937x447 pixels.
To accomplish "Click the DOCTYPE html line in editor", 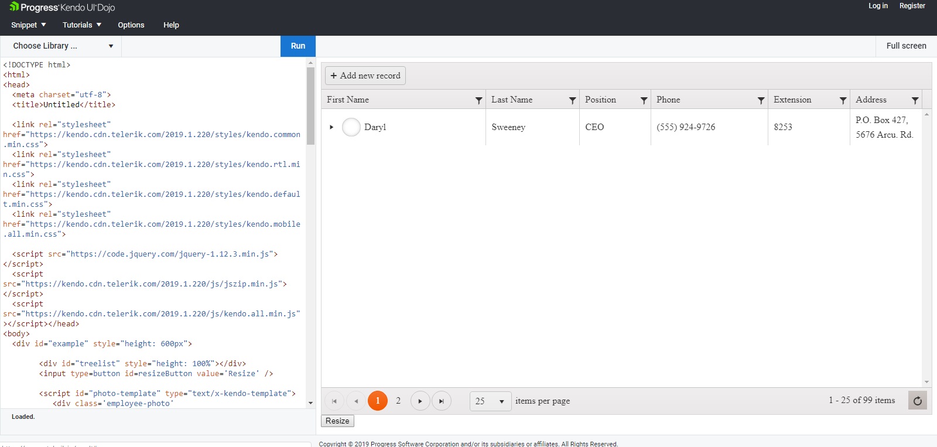I will (x=37, y=65).
